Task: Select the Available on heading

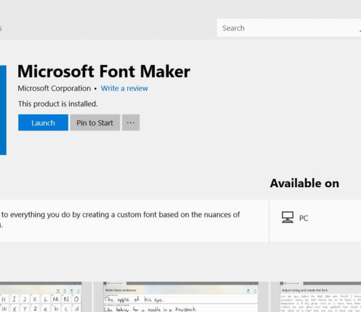Action: click(x=304, y=183)
